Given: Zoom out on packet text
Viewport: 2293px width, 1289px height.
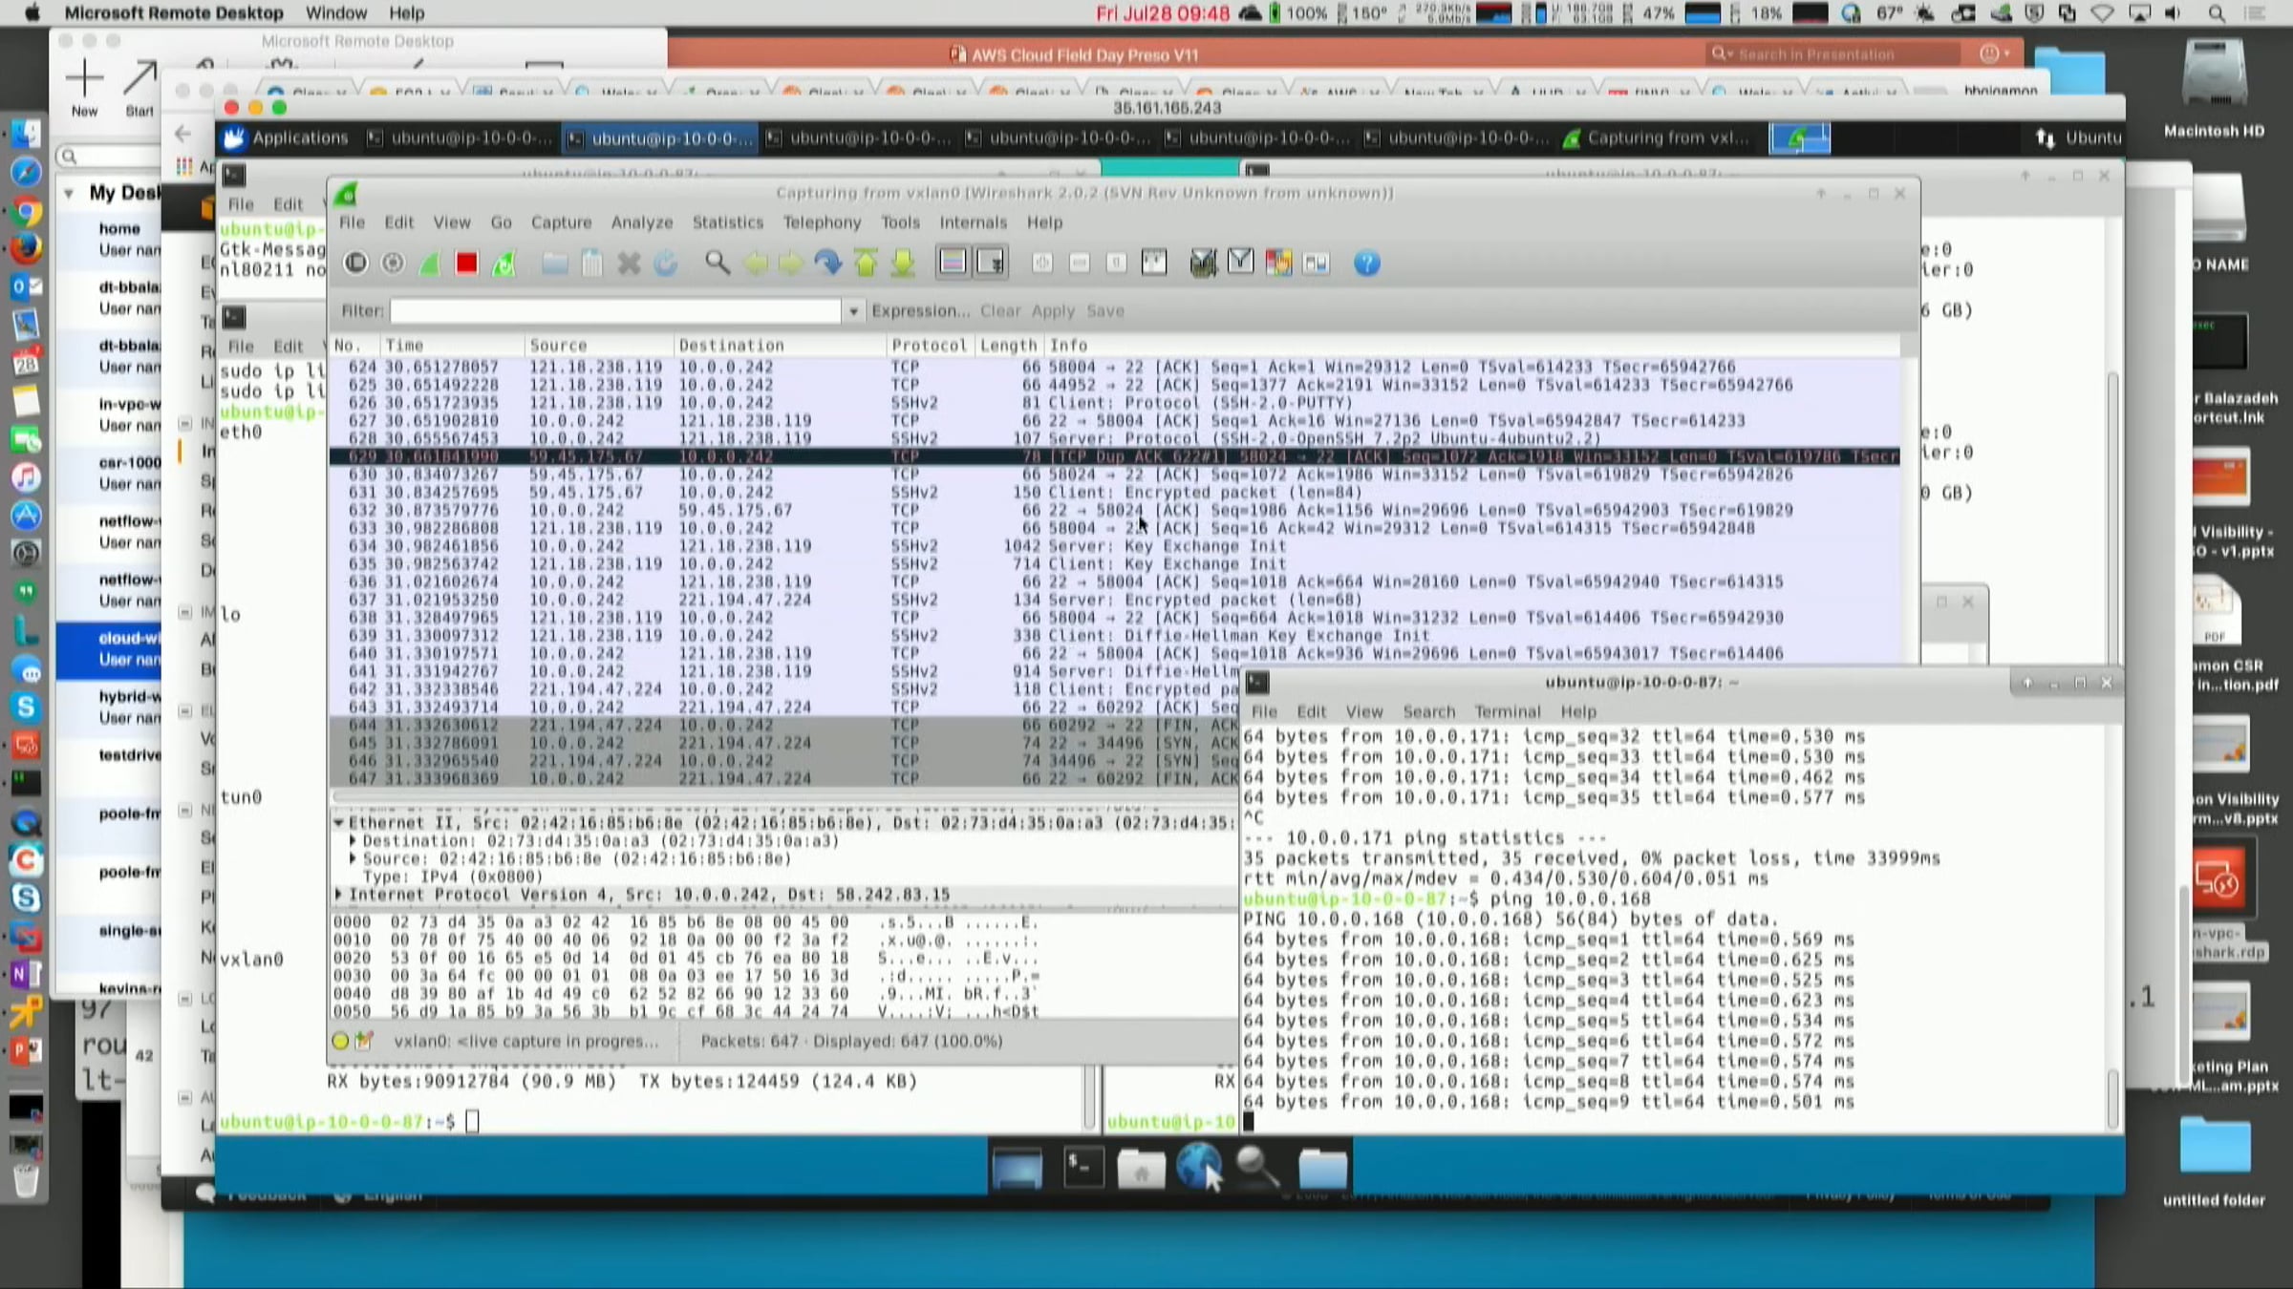Looking at the screenshot, I should pos(1080,263).
